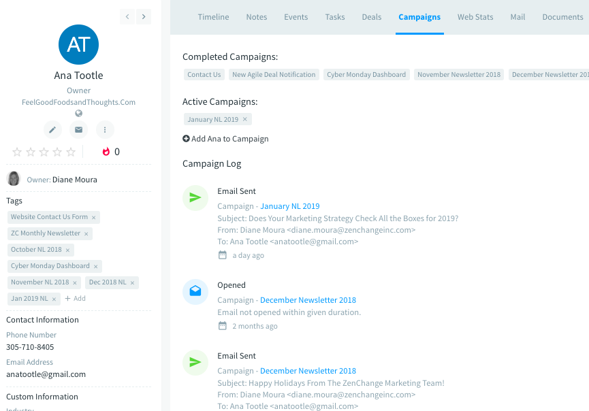This screenshot has height=411, width=589.
Task: Go to previous contact arrow
Action: tap(127, 16)
